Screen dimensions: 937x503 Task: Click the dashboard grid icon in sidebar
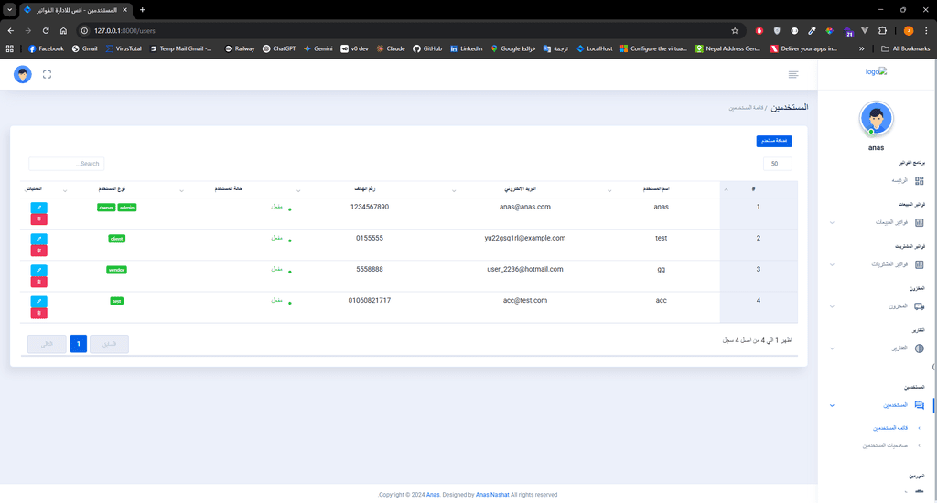point(920,181)
